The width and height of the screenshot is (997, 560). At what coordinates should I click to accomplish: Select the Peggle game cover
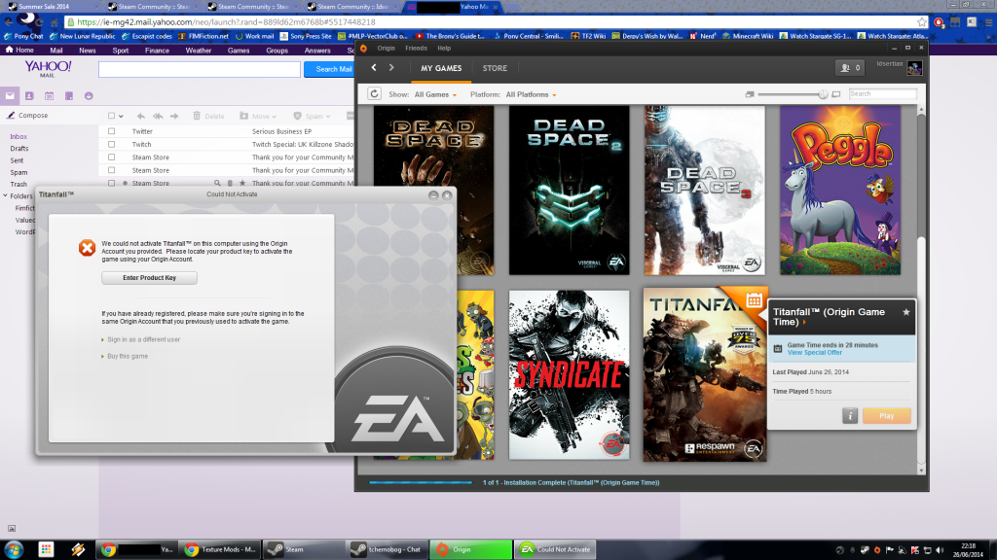[840, 191]
